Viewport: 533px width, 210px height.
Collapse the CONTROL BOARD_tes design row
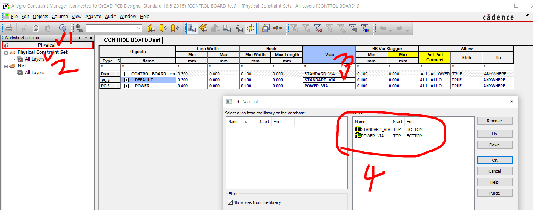(123, 74)
